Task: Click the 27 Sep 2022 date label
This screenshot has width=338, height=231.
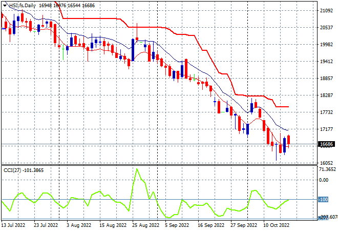Action: pos(244,225)
